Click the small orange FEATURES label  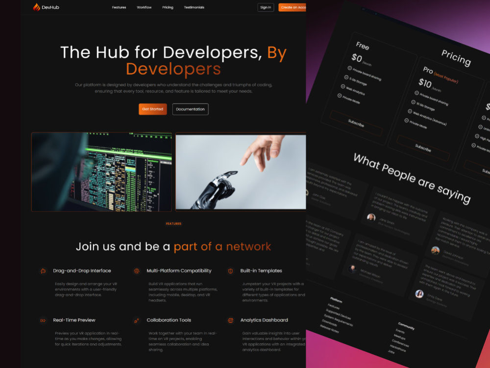coord(173,224)
